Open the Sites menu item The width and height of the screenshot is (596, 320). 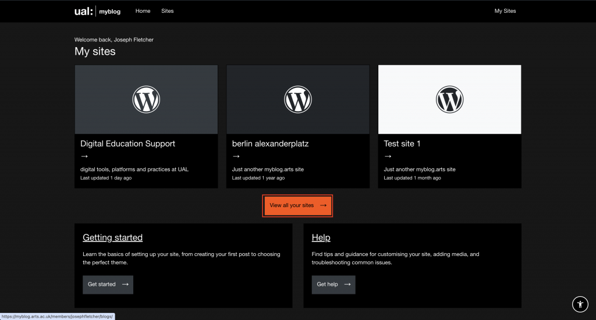(167, 11)
